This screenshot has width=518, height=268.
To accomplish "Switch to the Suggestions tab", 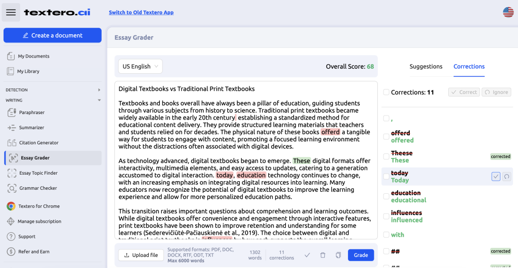I will tap(426, 66).
